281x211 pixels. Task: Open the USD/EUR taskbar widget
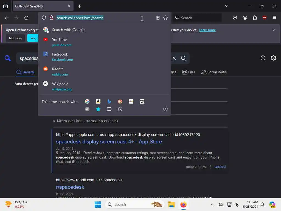16,204
